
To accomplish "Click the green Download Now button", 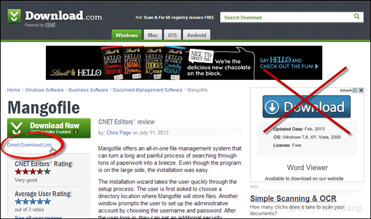I will coord(49,128).
